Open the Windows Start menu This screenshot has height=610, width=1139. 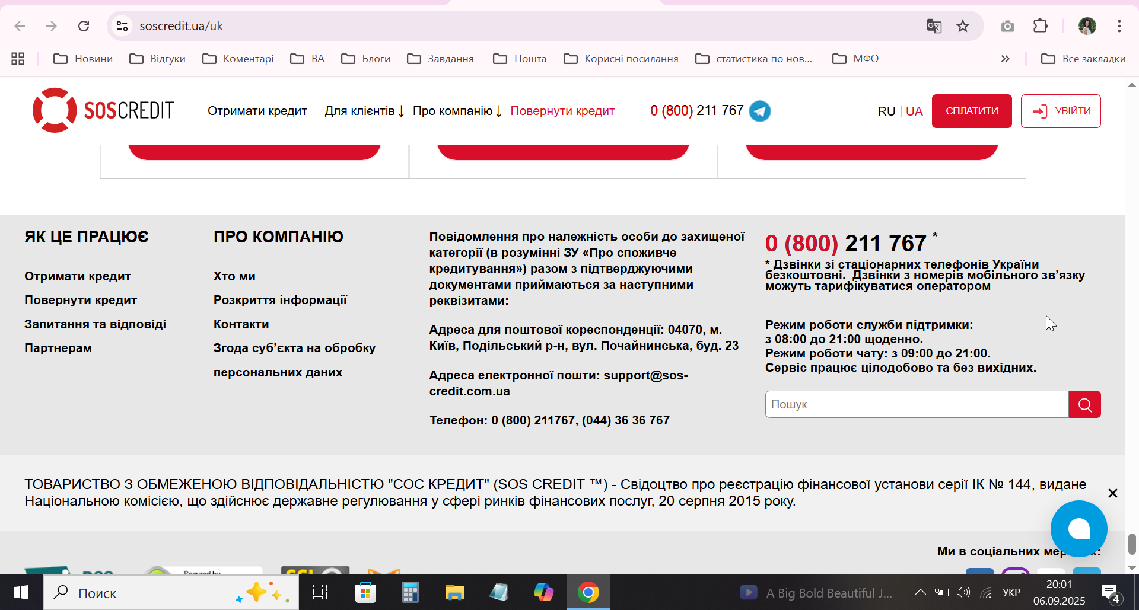tap(21, 592)
